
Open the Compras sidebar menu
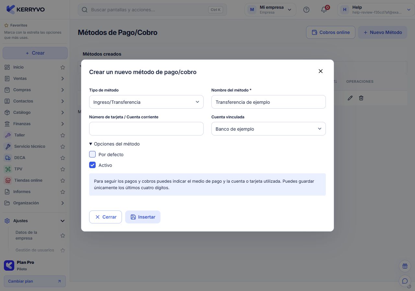coord(35,90)
